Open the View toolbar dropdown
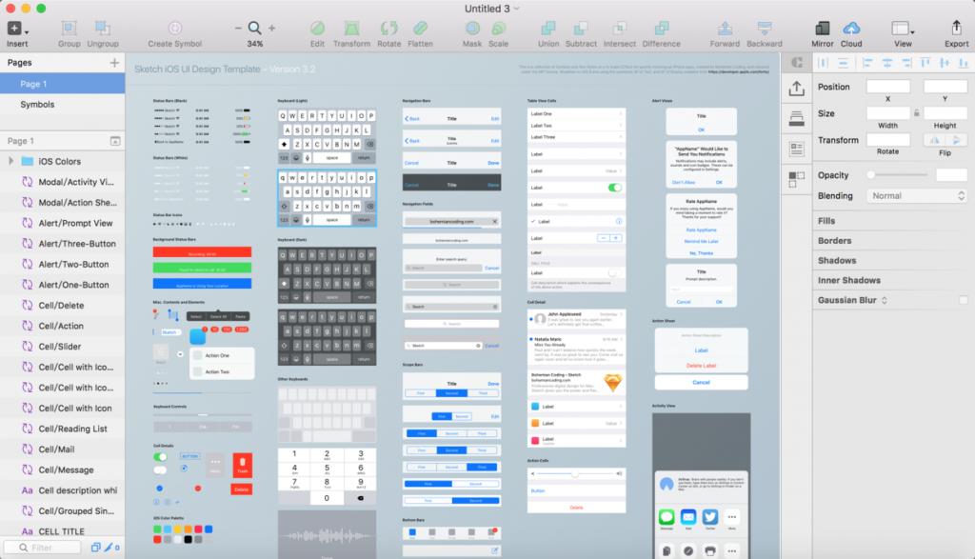 tap(899, 30)
